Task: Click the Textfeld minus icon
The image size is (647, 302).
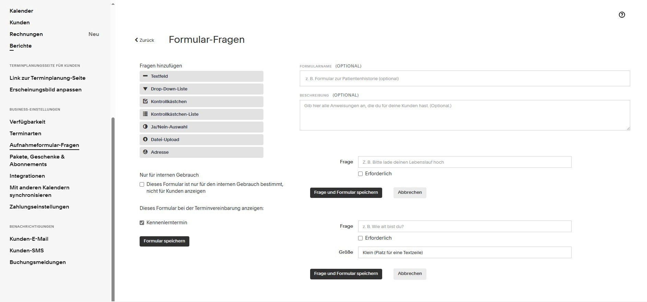Action: click(145, 76)
